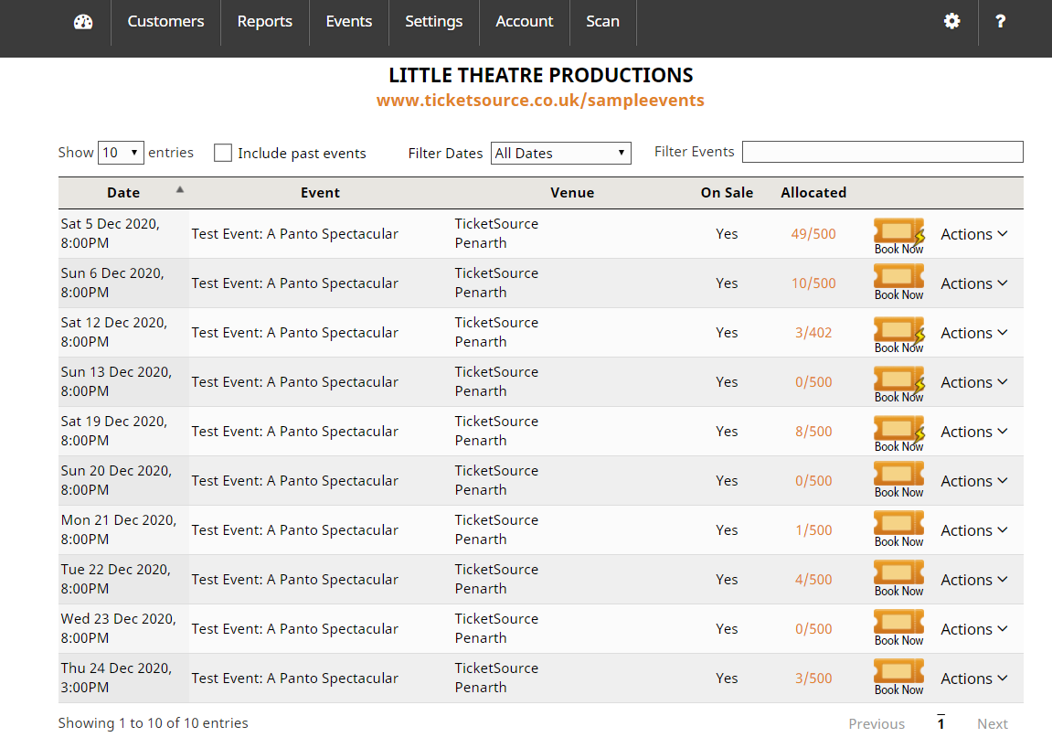Click the 49/500 allocated link
Screen dimensions: 1052x748
(813, 234)
